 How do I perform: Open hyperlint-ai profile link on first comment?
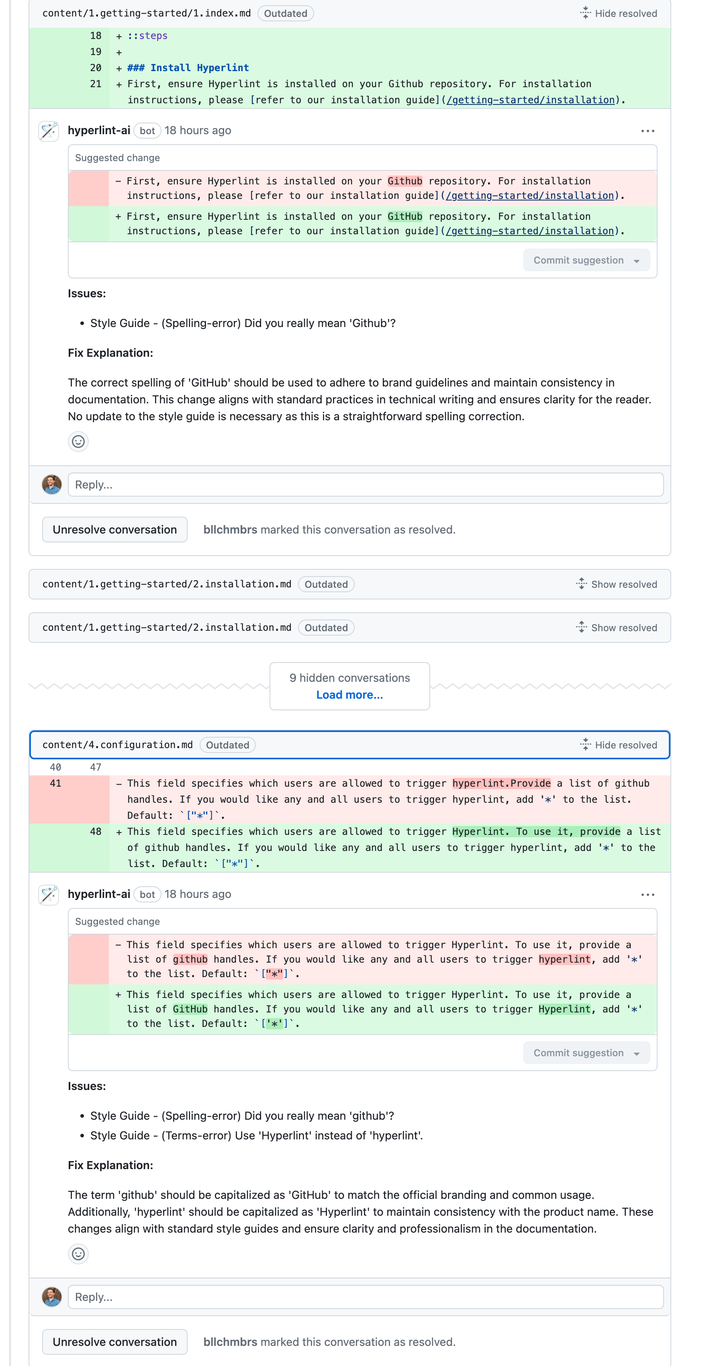99,131
